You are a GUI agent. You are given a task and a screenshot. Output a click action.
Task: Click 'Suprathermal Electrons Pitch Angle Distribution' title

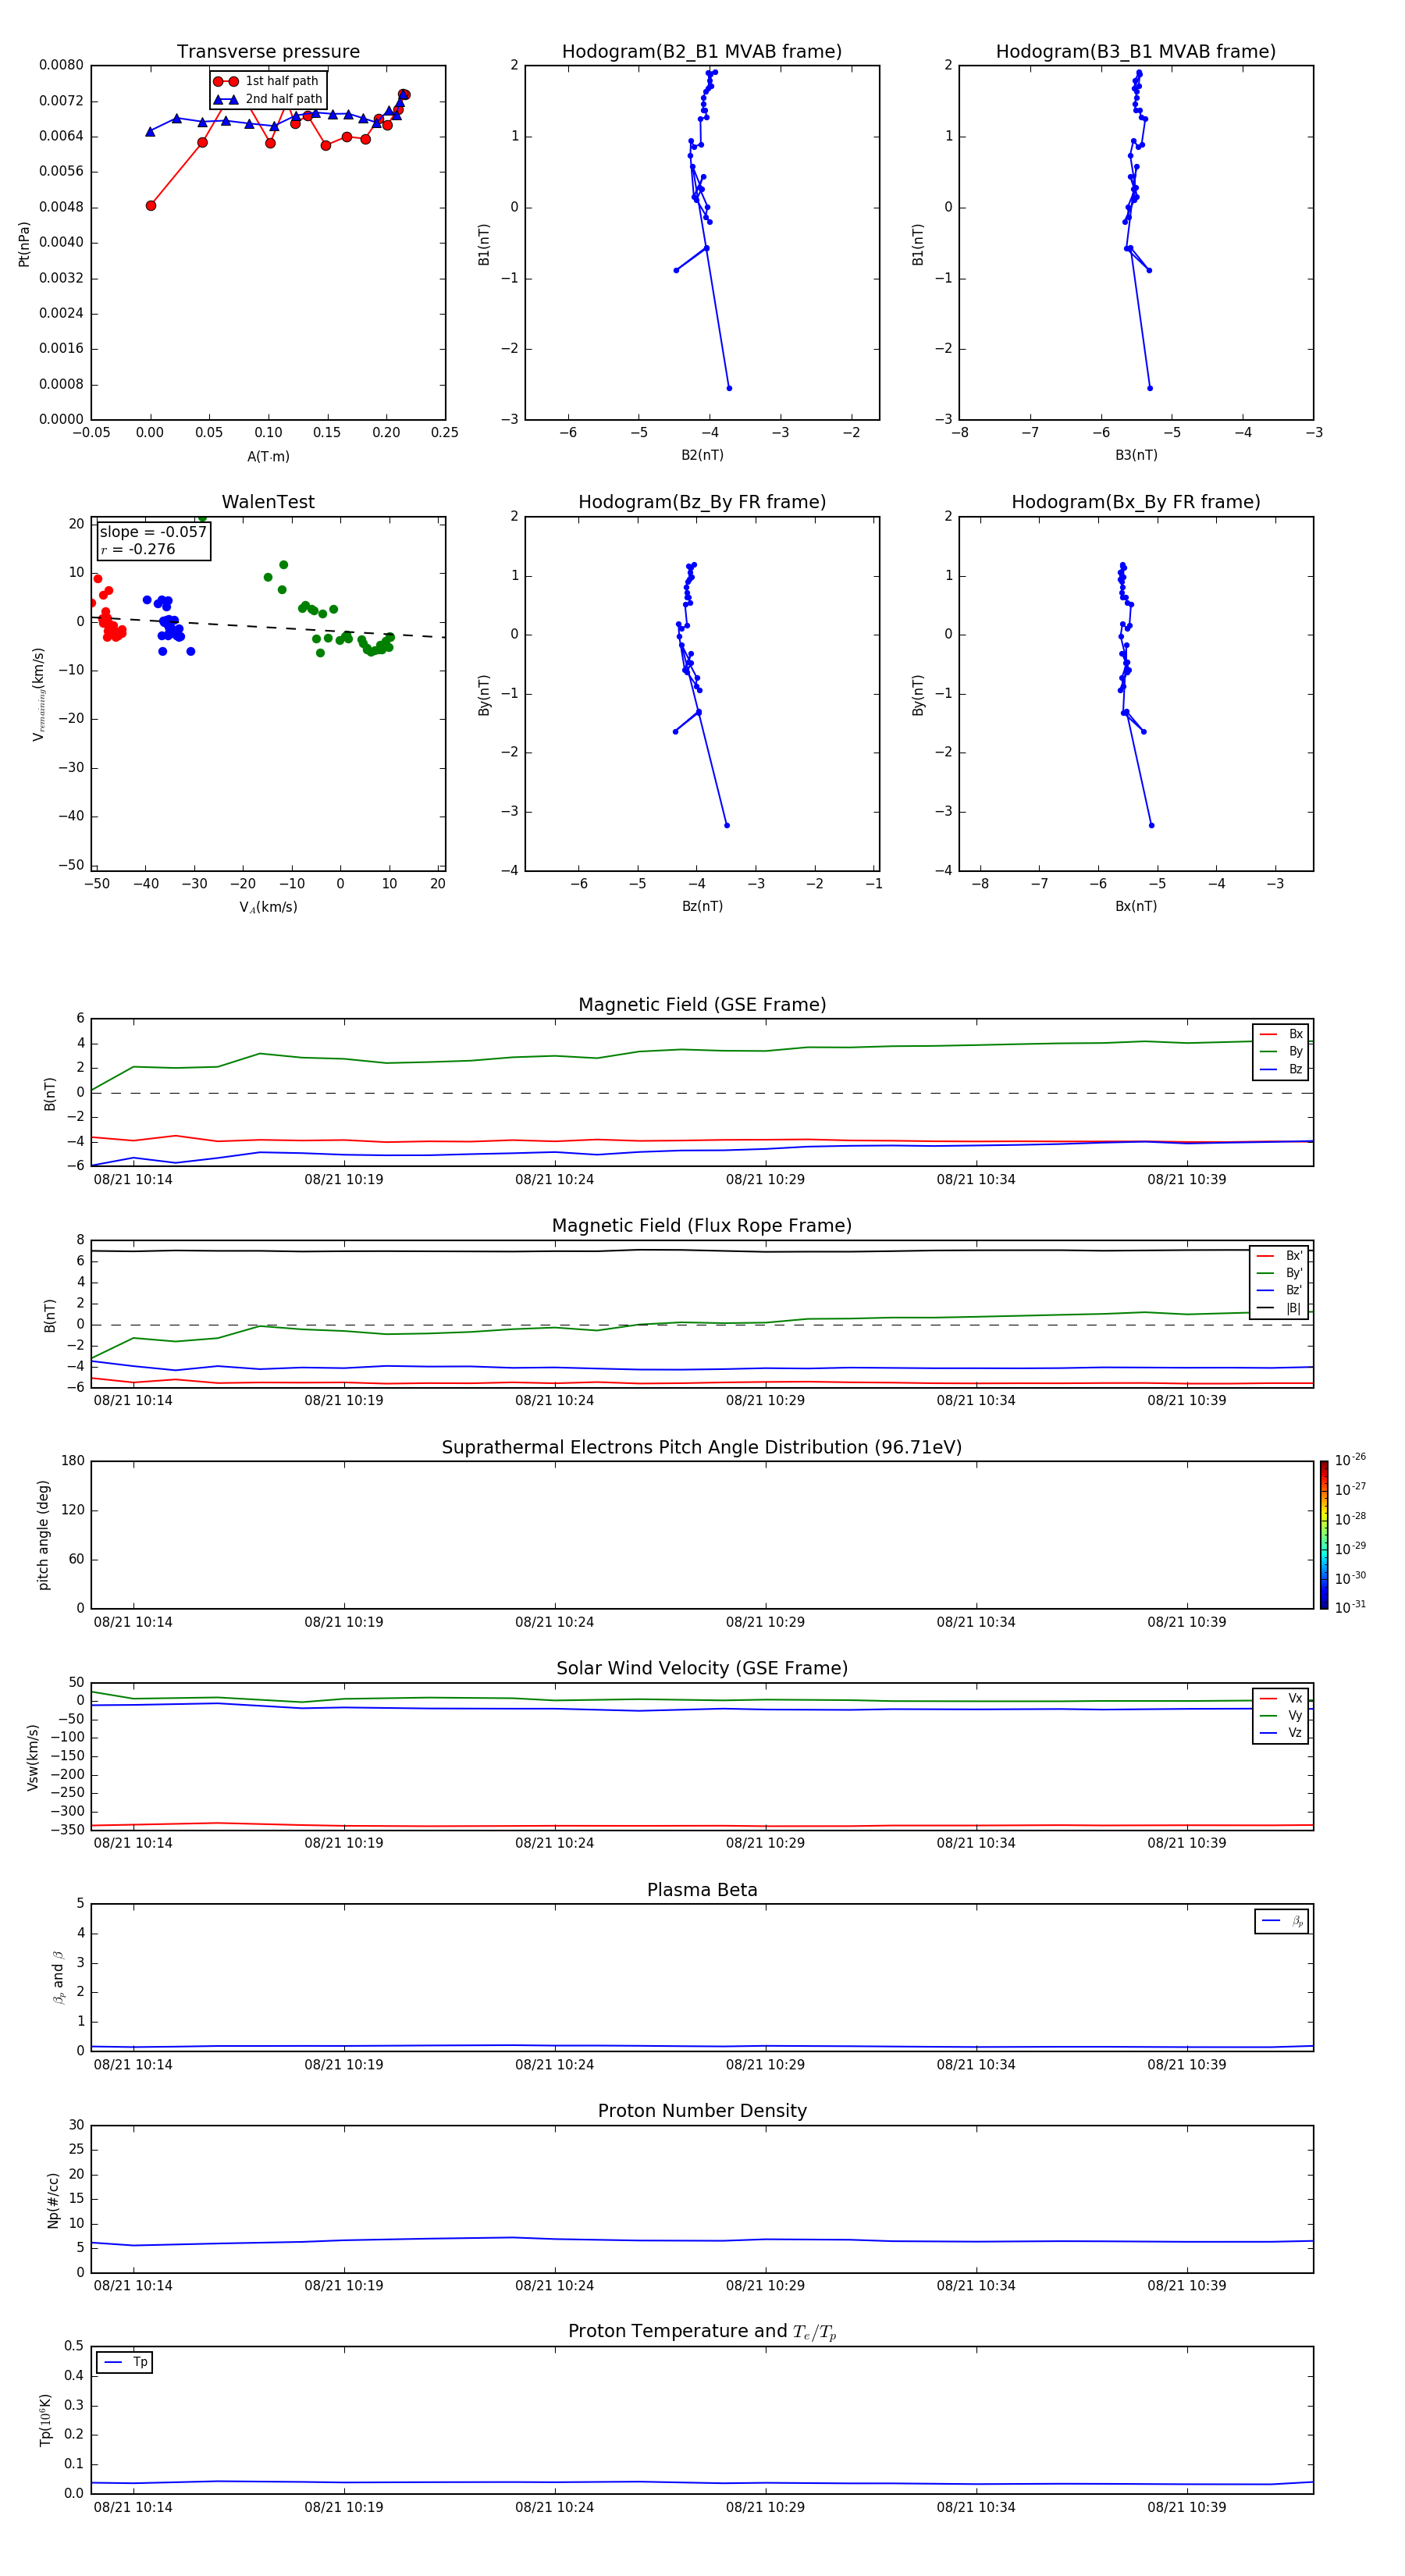click(702, 1448)
